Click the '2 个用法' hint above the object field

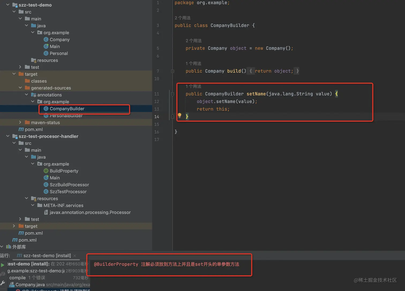click(x=193, y=41)
